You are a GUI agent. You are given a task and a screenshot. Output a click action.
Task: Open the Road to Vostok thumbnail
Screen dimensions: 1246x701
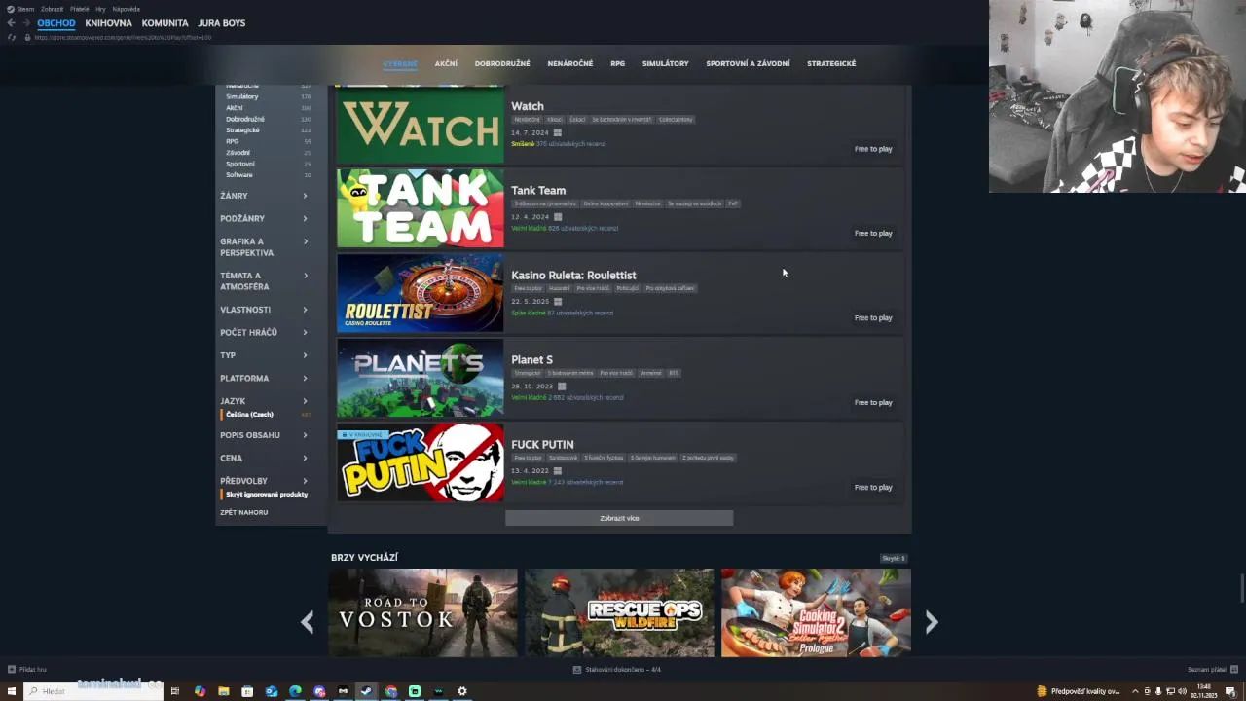[422, 612]
